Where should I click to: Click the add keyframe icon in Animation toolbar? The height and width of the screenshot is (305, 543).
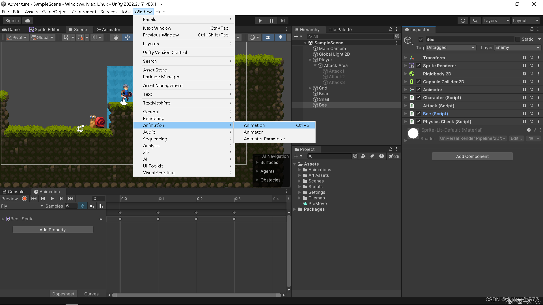92,206
